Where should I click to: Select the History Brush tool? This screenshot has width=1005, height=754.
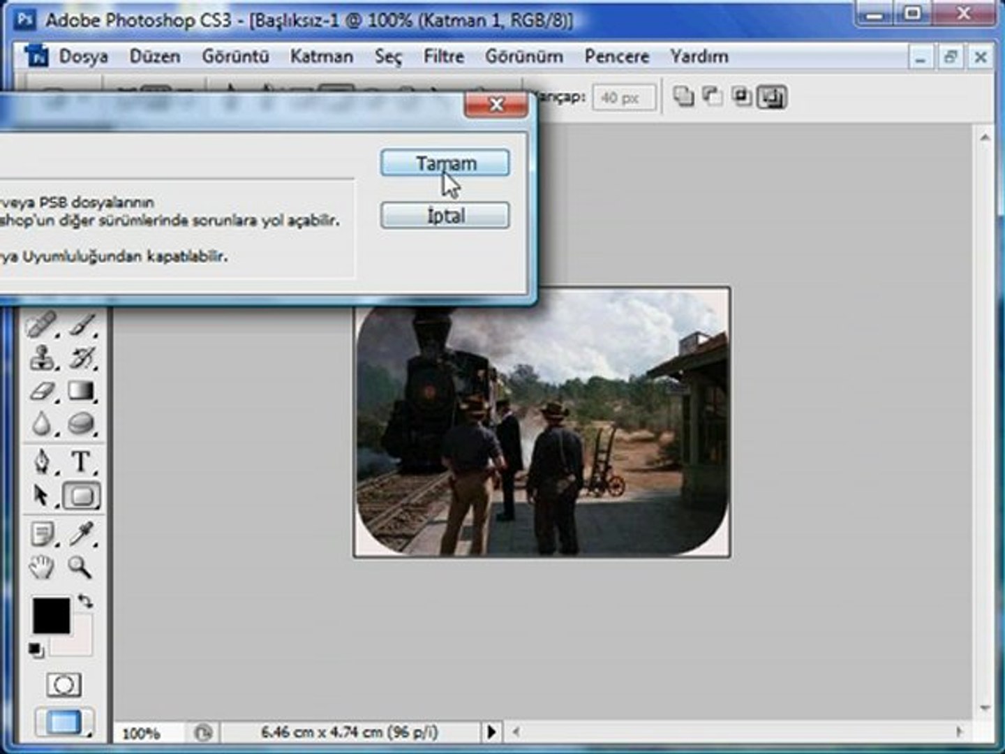click(82, 358)
